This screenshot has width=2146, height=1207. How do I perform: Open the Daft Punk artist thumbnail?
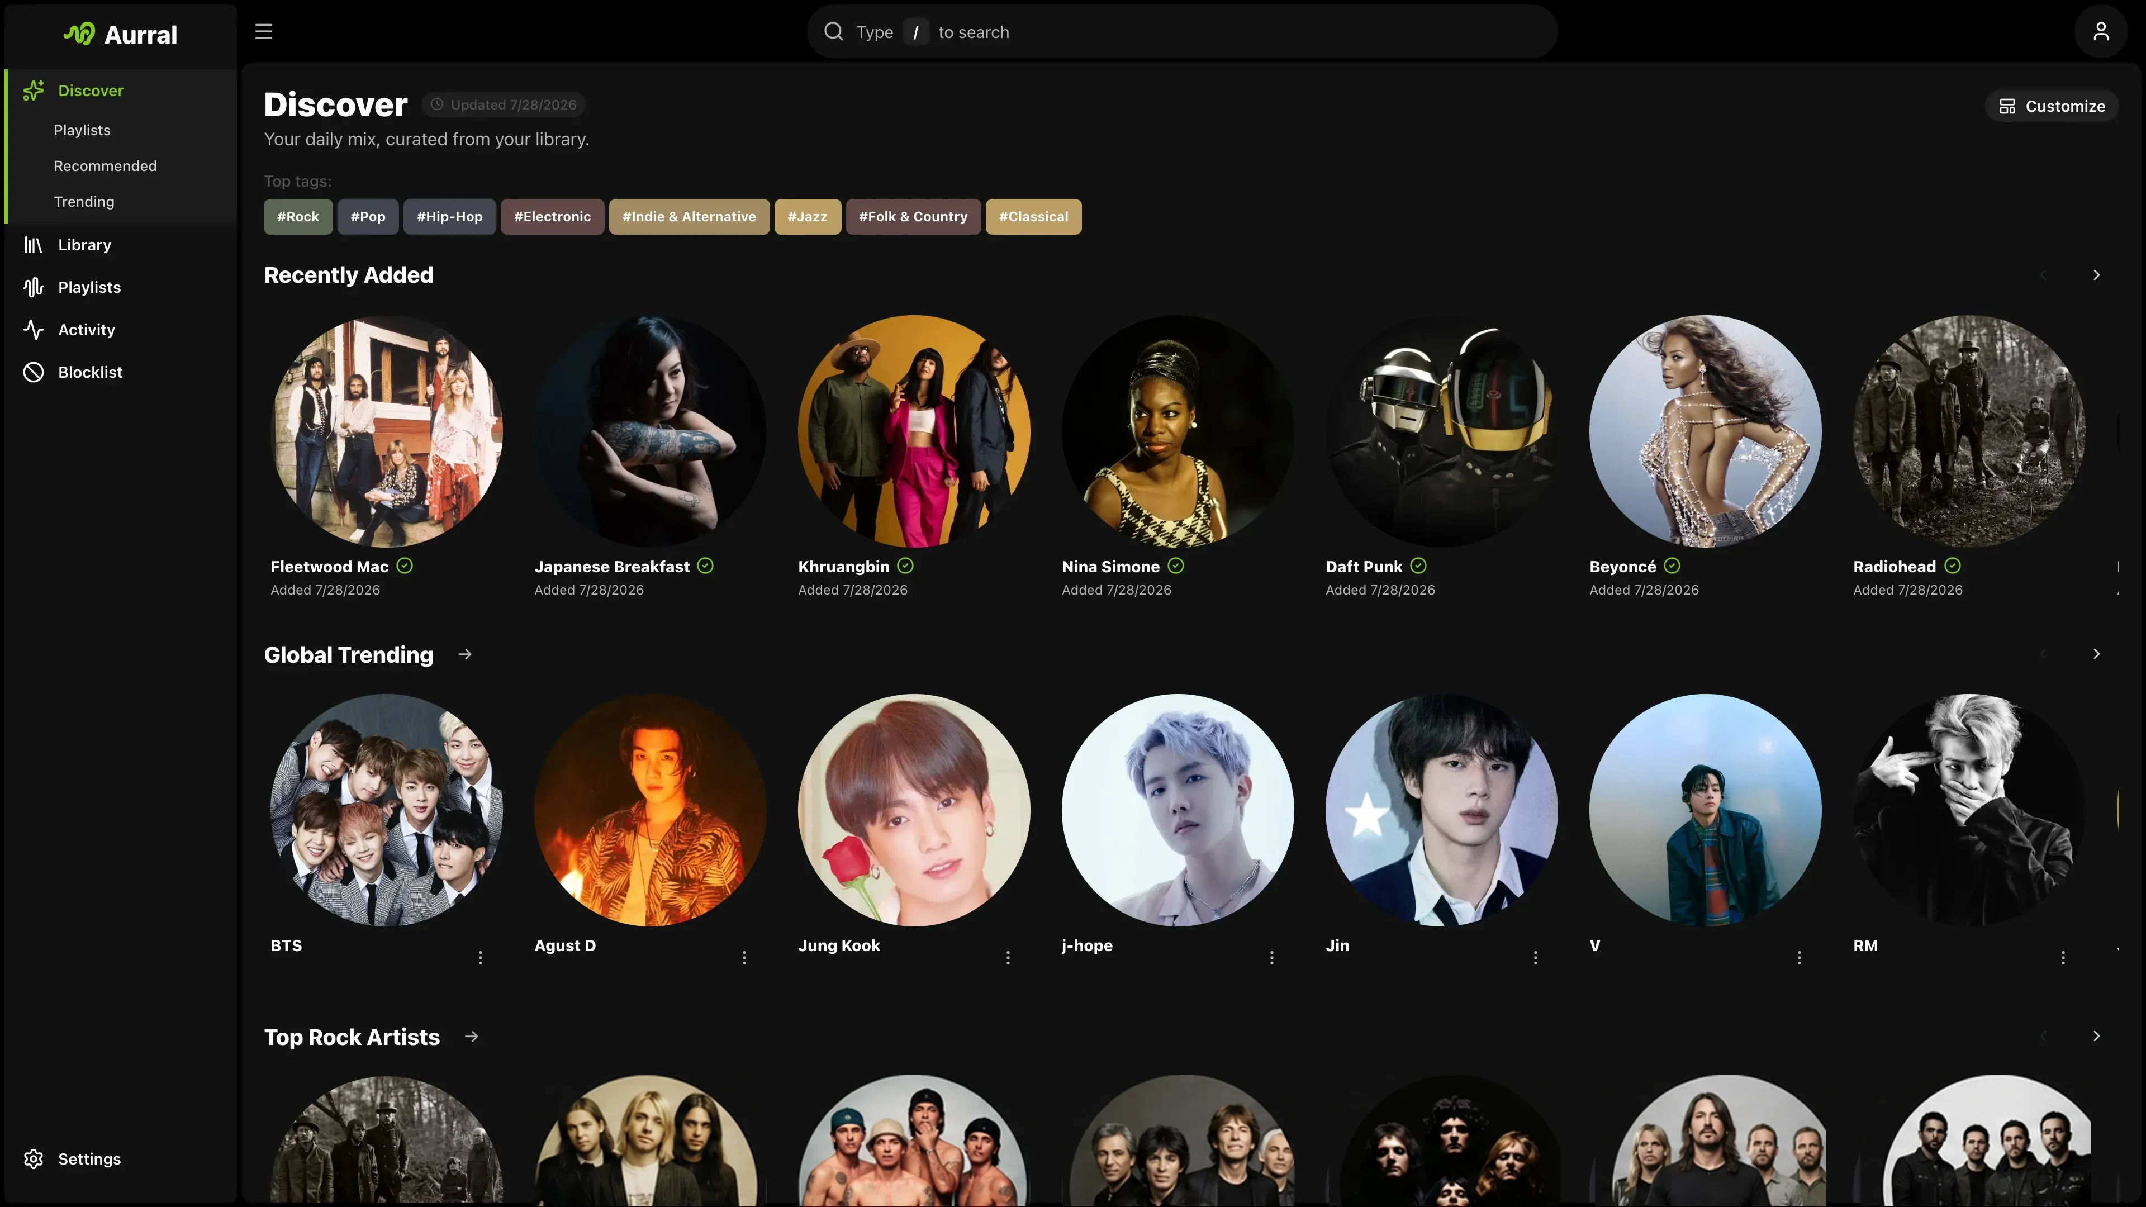pos(1441,431)
